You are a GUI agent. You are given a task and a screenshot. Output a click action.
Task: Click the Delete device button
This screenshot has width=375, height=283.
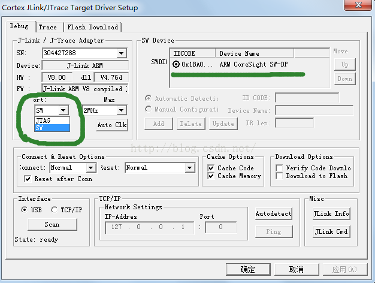click(191, 124)
